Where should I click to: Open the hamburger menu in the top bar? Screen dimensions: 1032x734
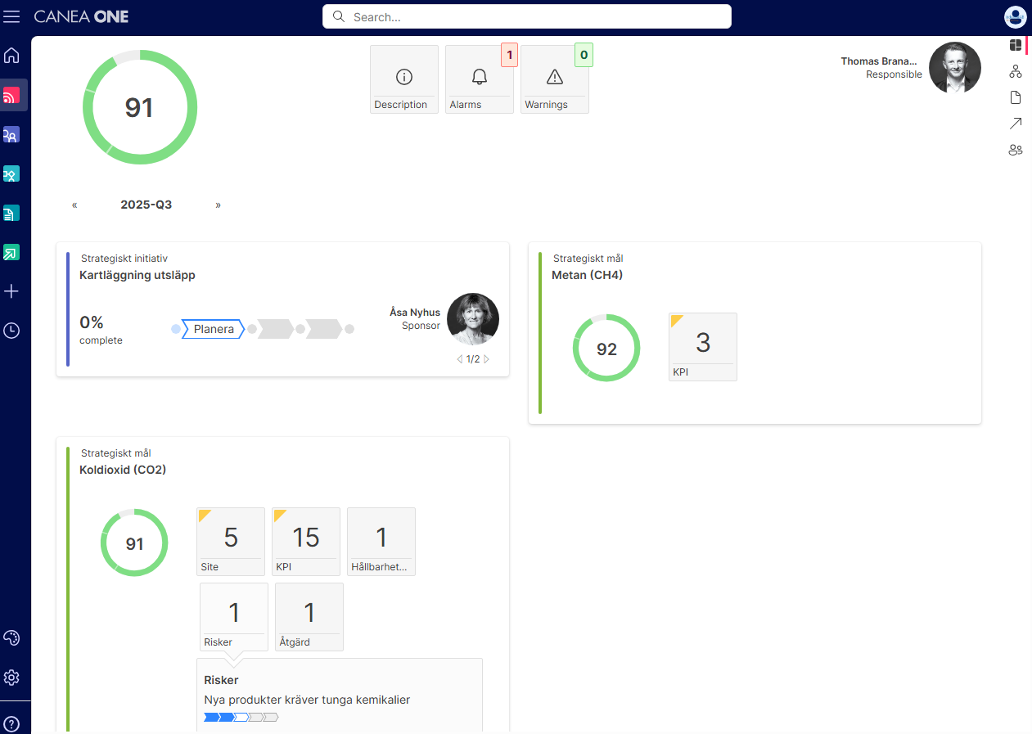[x=12, y=16]
